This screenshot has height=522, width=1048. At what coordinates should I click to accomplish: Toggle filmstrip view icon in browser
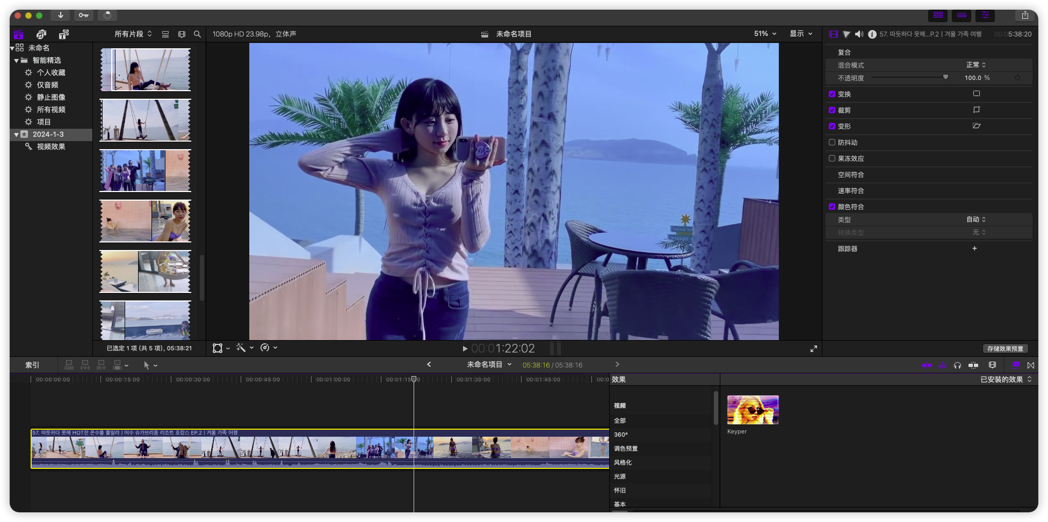click(182, 34)
